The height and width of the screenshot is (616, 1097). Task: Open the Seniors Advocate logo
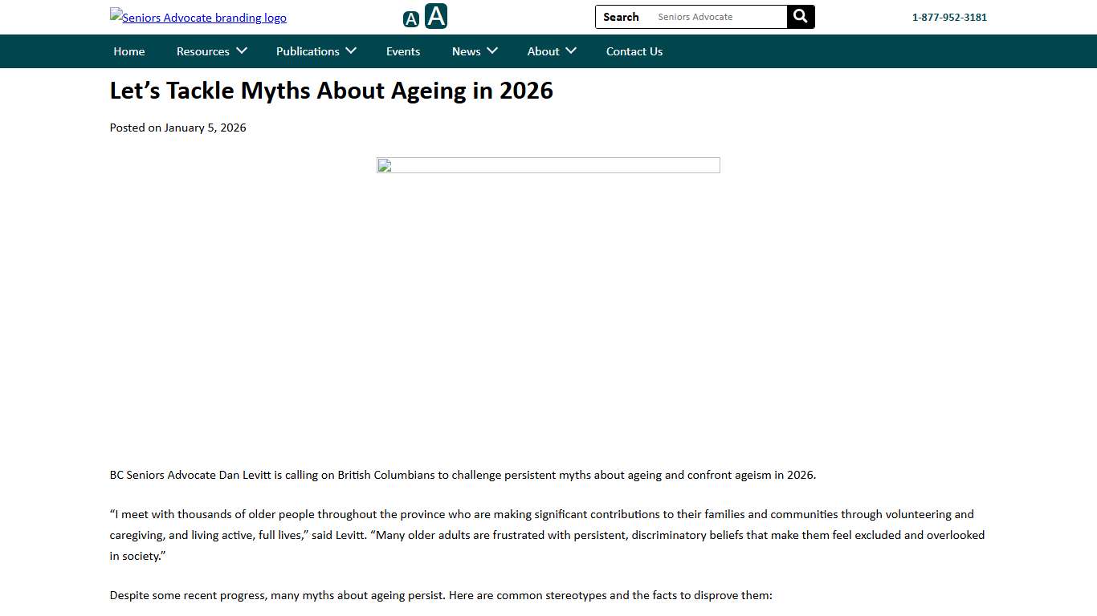[x=198, y=17]
